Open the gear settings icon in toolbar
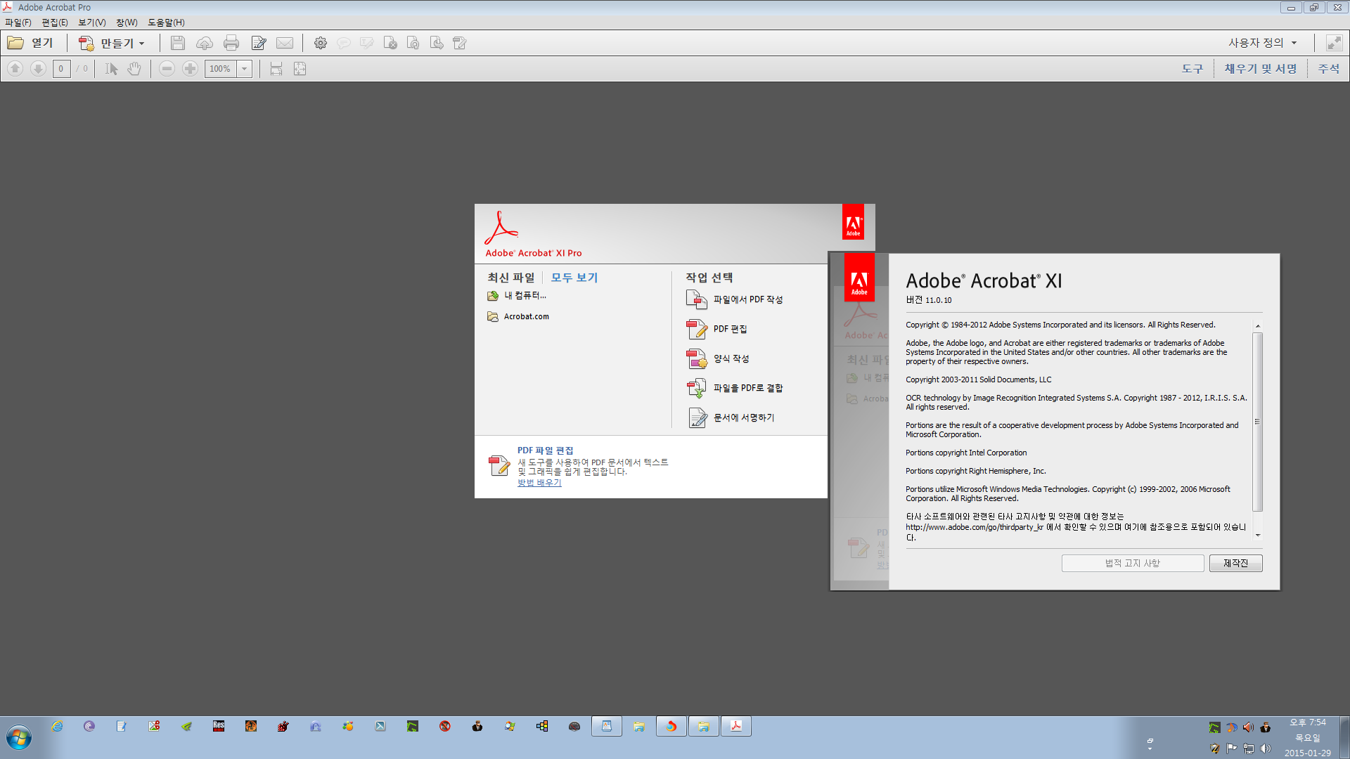 [321, 44]
